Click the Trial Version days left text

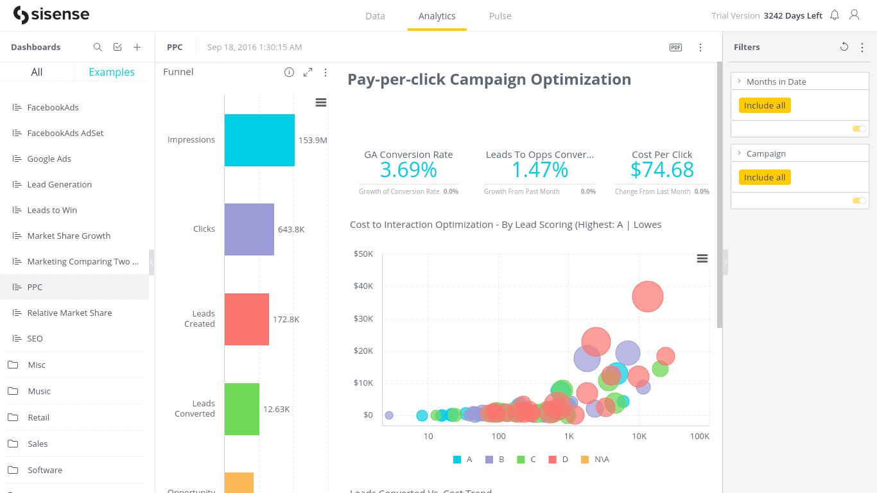(767, 15)
